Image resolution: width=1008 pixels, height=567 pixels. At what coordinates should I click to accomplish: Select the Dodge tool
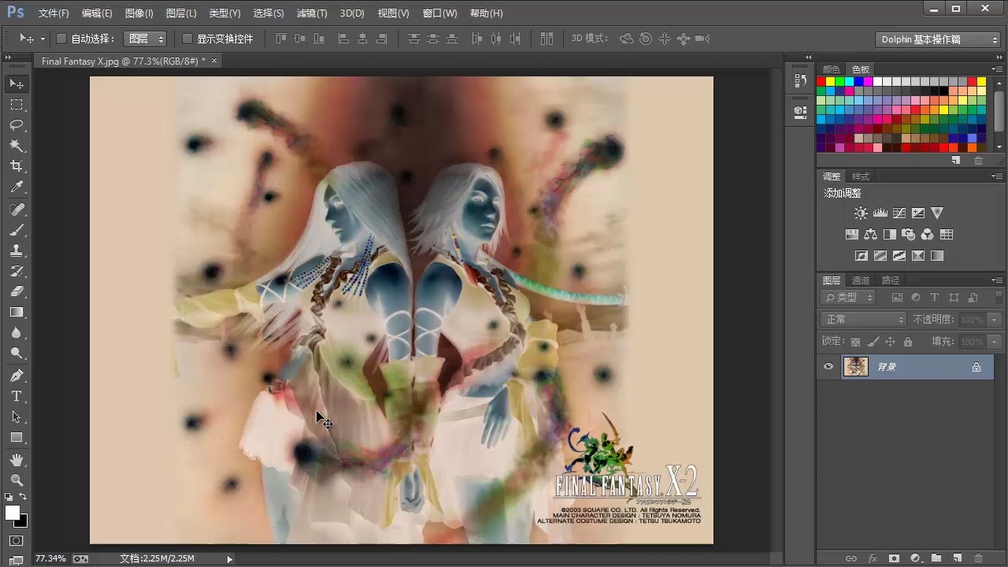tap(17, 354)
